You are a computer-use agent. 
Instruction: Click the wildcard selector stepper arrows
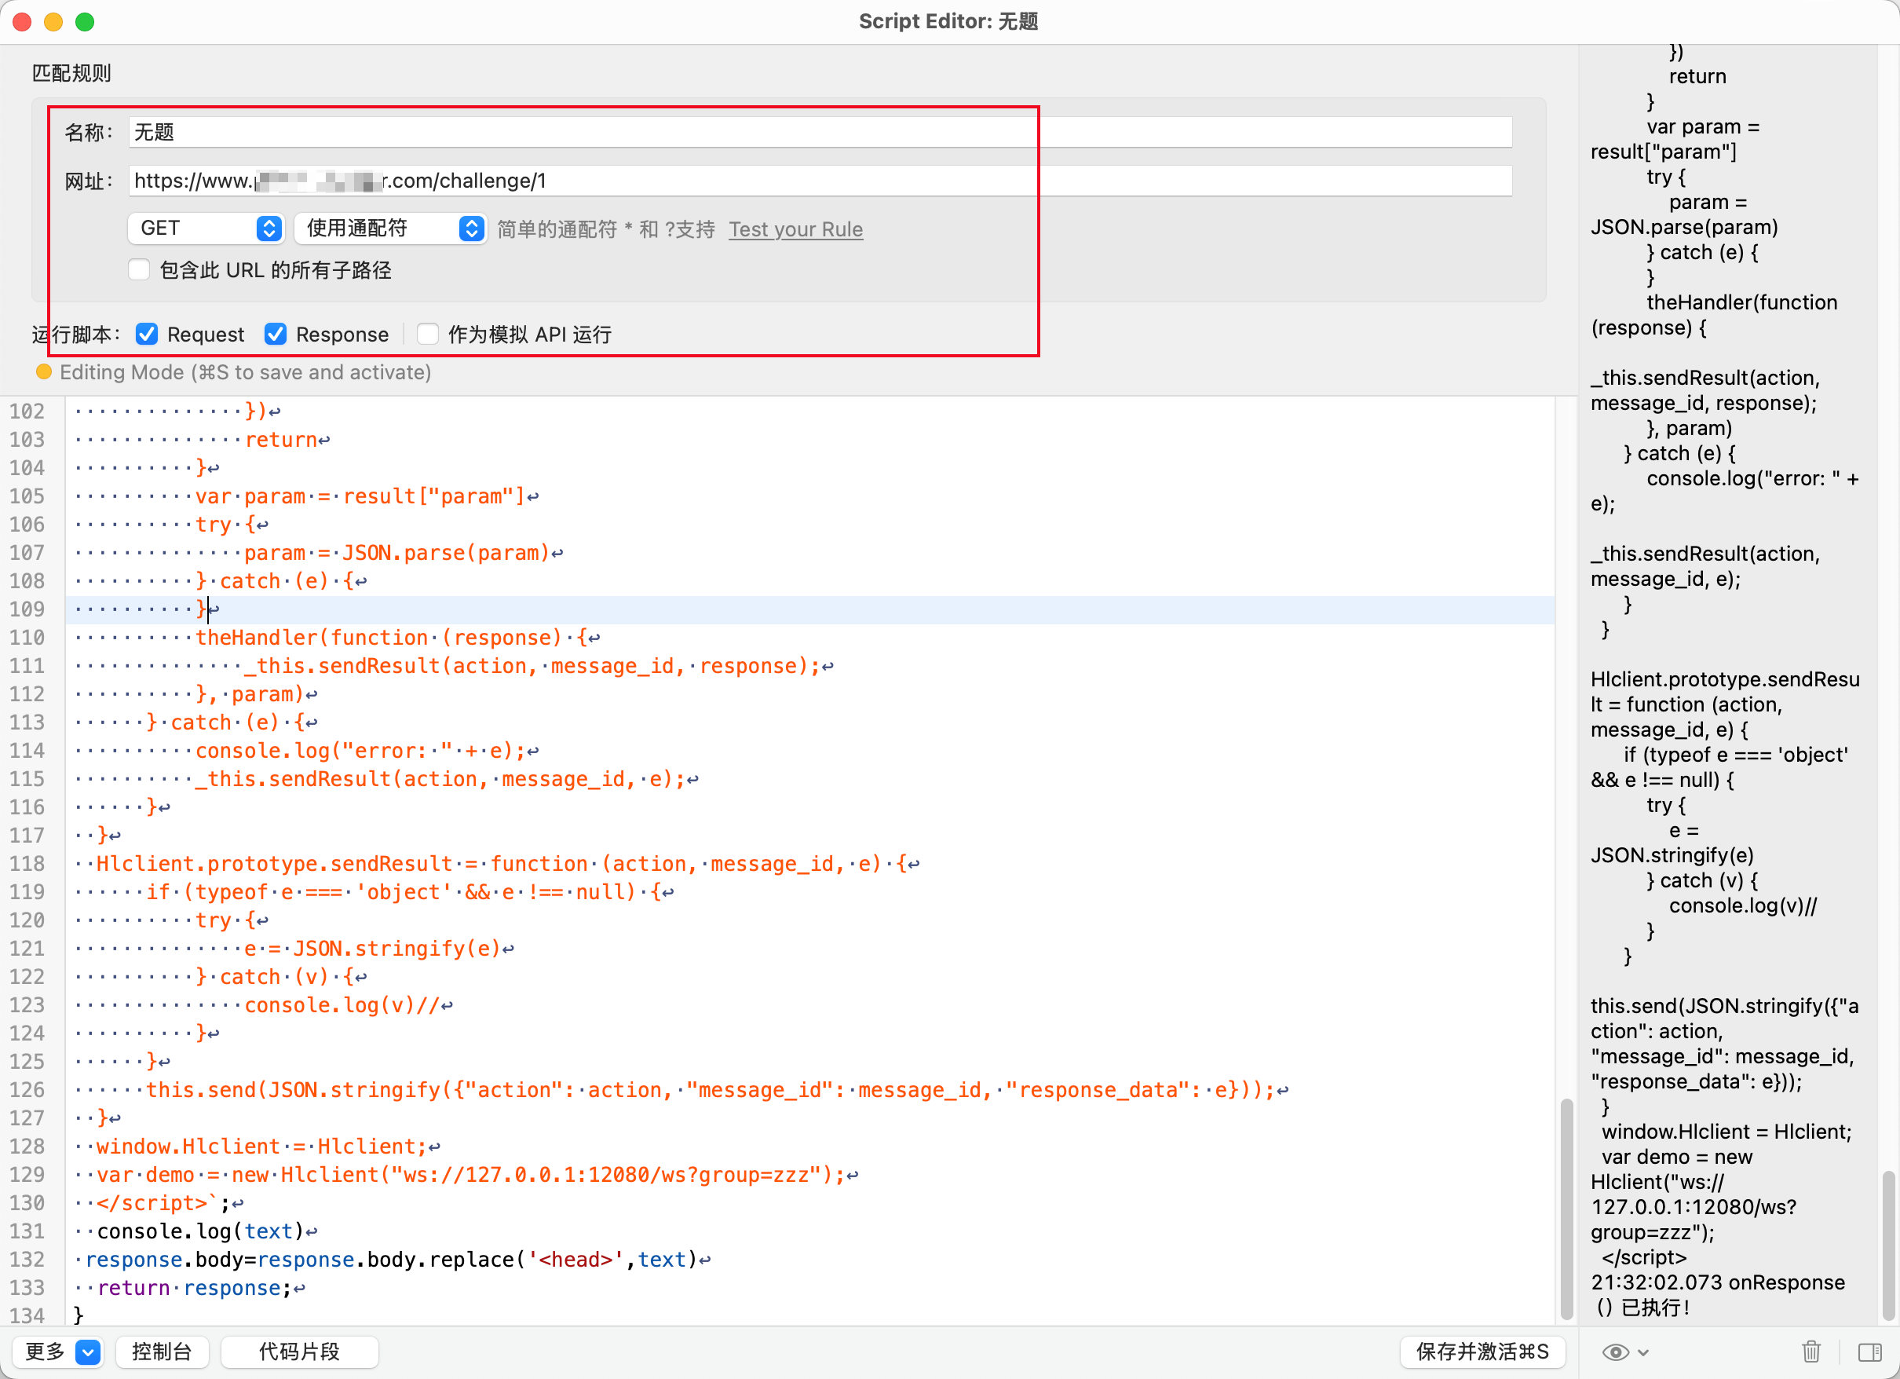(472, 228)
